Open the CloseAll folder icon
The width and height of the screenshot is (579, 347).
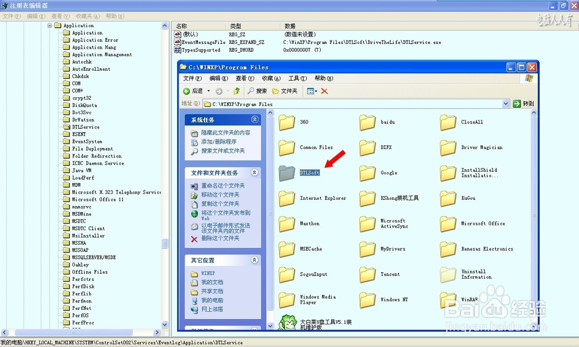[x=448, y=122]
